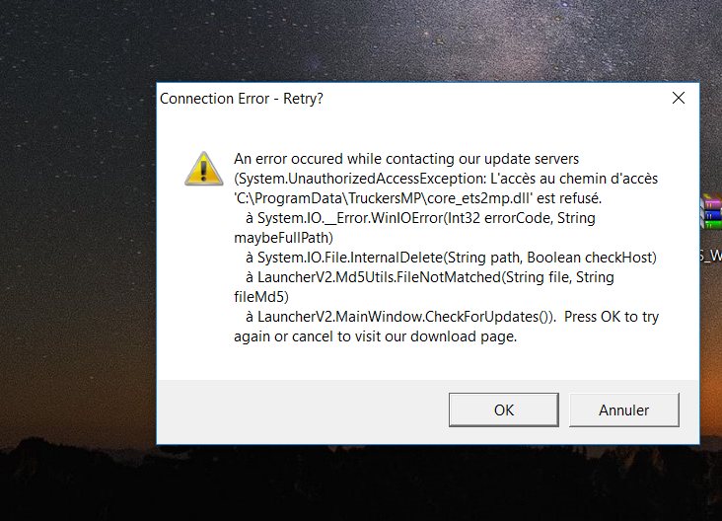Click the starry sky wallpaper above the dialog
722x521 pixels.
(359, 39)
